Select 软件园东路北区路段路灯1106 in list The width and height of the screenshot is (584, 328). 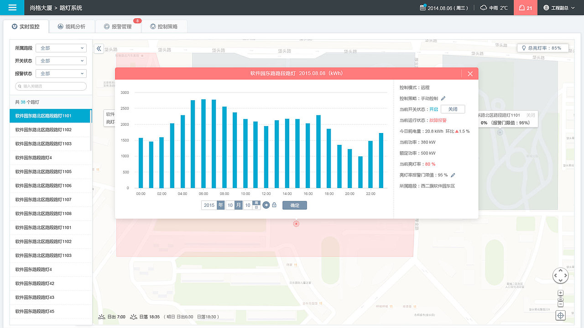click(51, 186)
